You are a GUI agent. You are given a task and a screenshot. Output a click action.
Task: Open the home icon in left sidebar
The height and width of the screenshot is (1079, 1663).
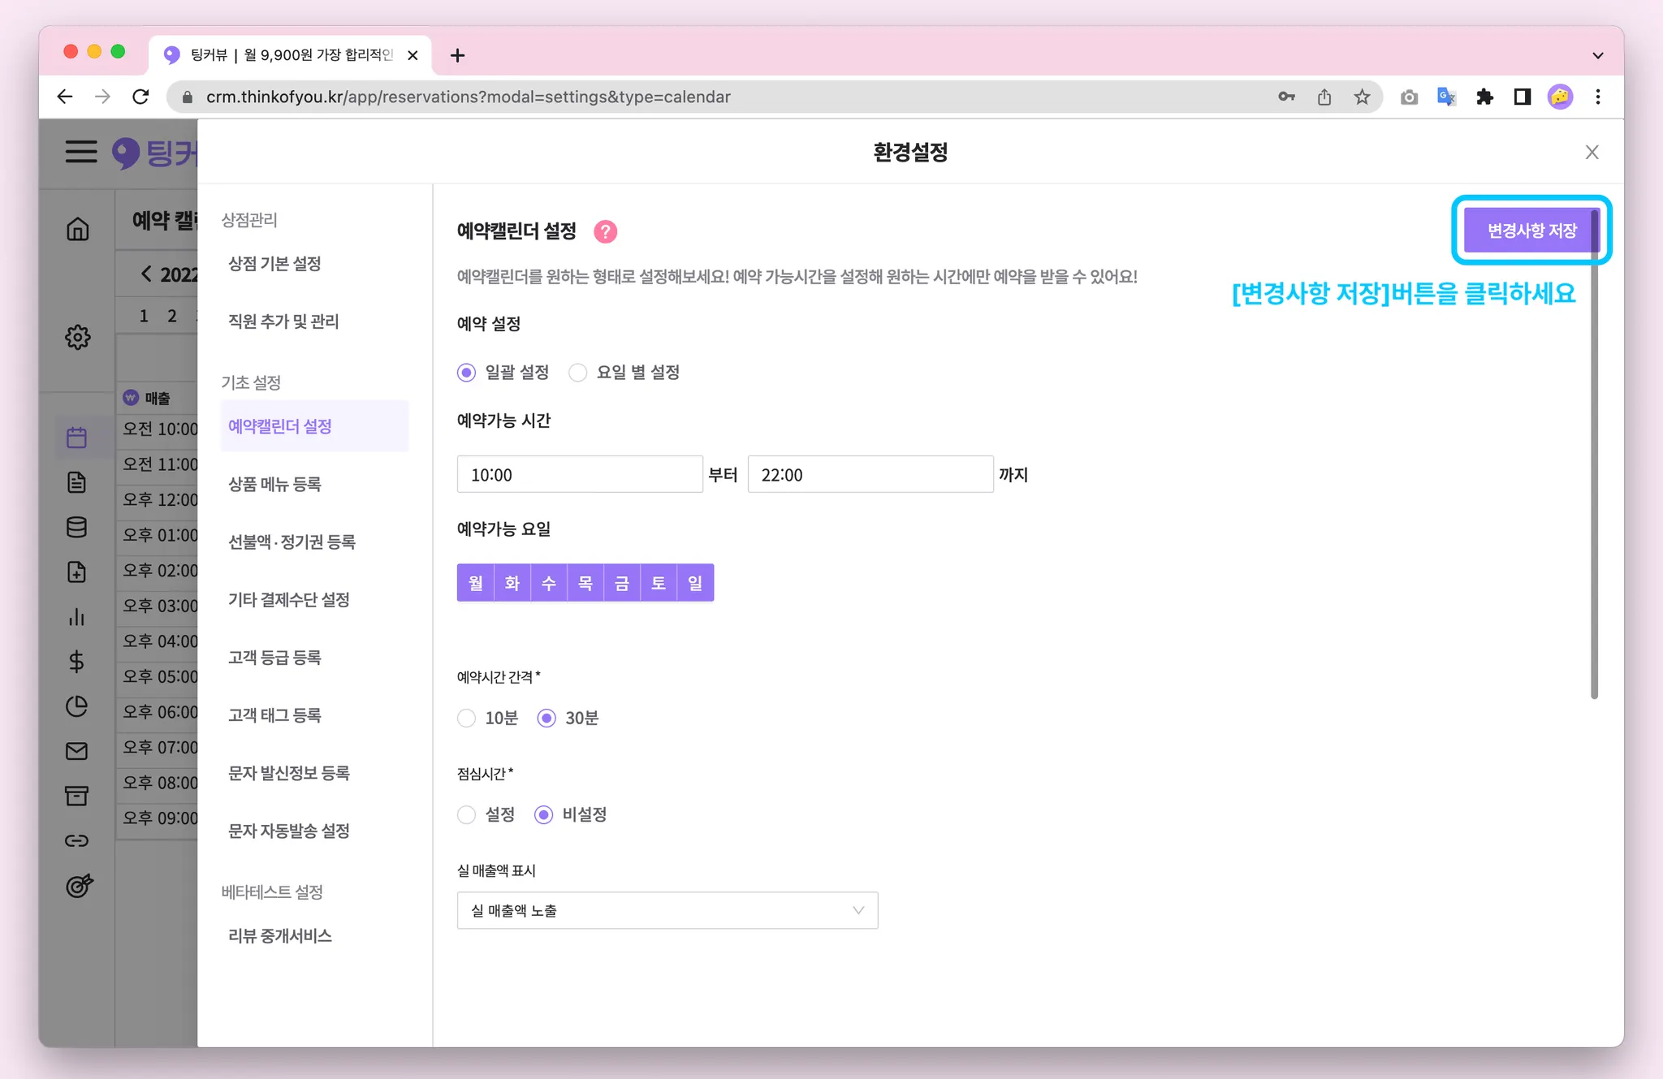(x=78, y=229)
